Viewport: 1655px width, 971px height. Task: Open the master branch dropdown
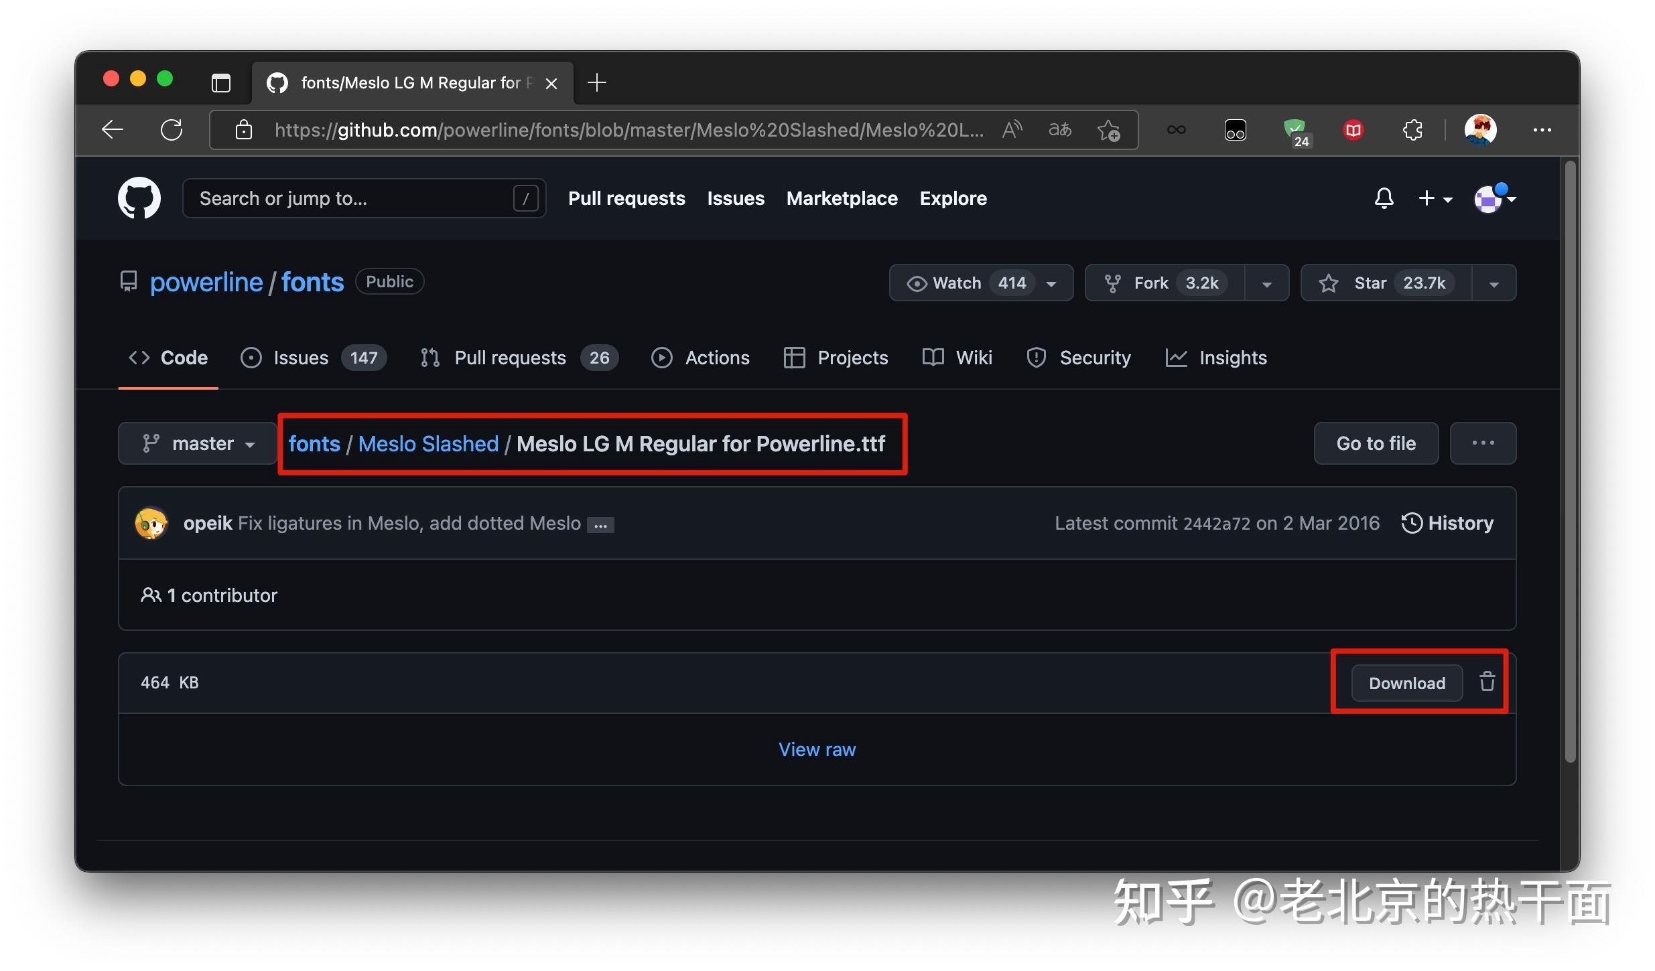(x=198, y=443)
